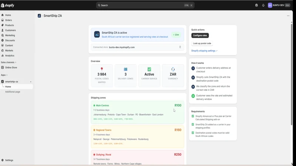Go to Orders in the sidebar
Image resolution: width=296 pixels, height=166 pixels.
(9, 20)
